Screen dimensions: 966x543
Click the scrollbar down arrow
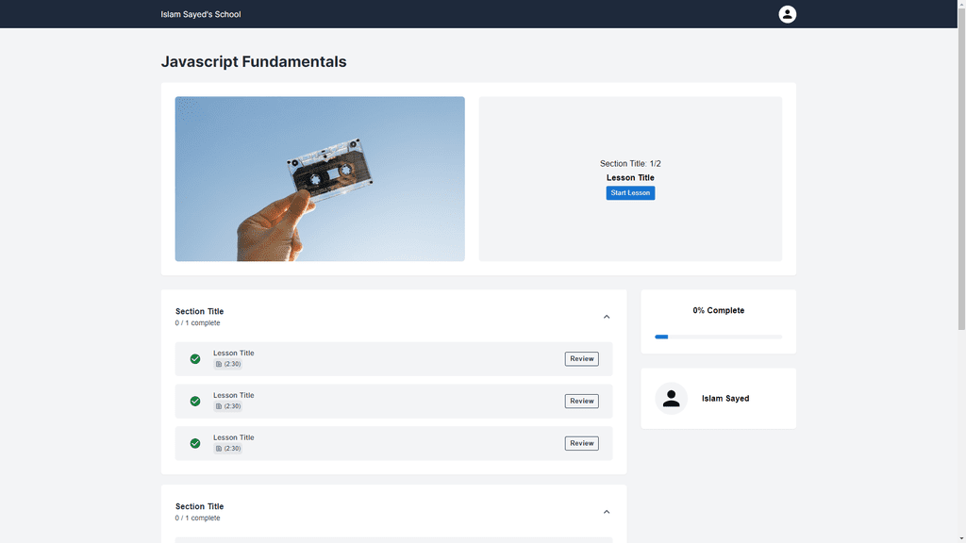961,538
